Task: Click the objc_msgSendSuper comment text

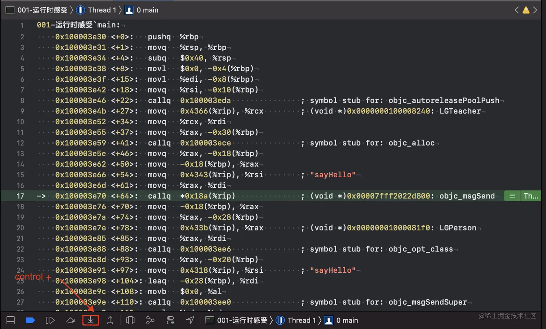Action: [428, 302]
